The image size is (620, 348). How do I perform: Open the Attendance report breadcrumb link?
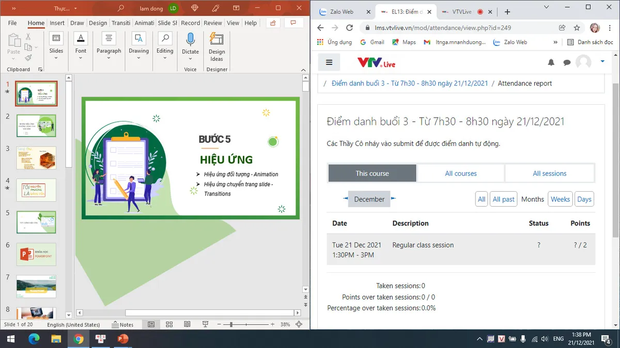[x=524, y=83]
